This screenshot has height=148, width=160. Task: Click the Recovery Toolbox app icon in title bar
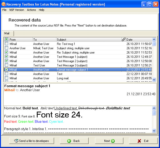point(4,4)
